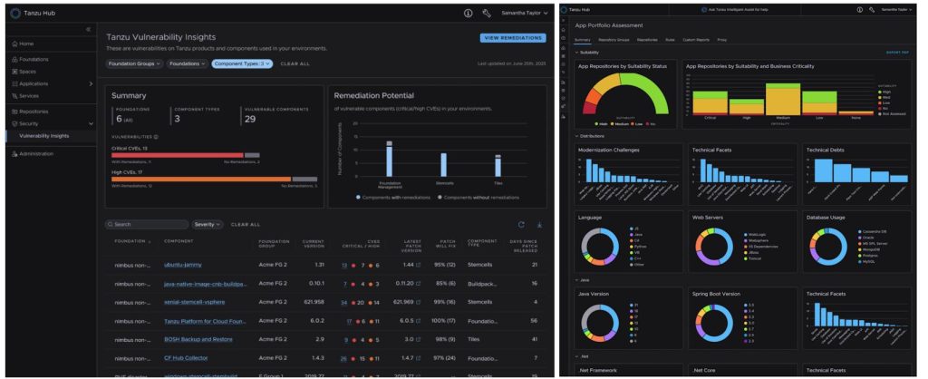This screenshot has width=928, height=379.
Task: Open the Foundations filter dropdown
Action: [187, 63]
